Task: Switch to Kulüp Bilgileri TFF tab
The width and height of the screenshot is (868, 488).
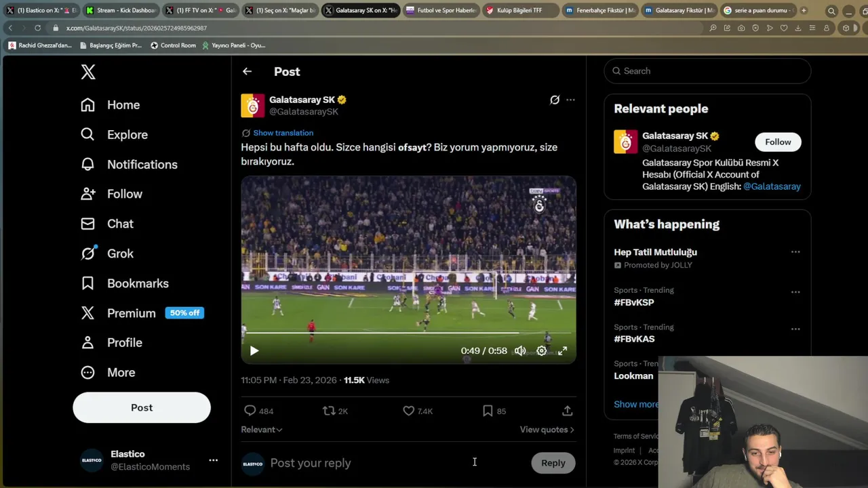Action: pyautogui.click(x=520, y=10)
